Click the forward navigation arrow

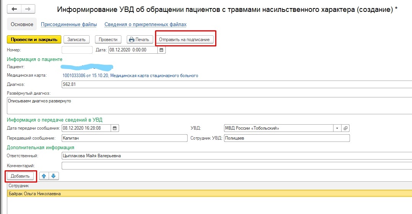click(28, 9)
